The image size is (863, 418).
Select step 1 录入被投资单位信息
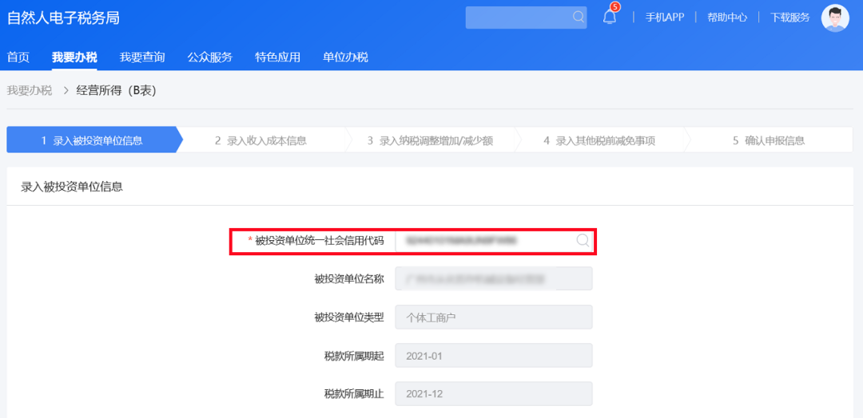click(94, 140)
